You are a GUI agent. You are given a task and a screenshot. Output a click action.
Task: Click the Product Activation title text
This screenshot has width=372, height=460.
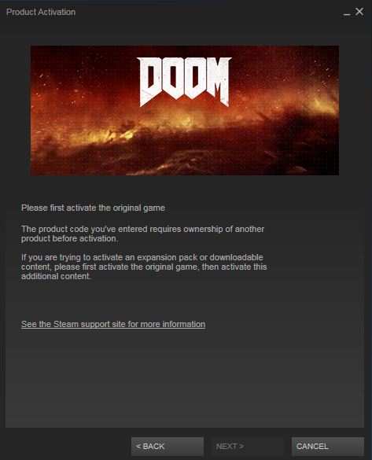click(x=41, y=12)
